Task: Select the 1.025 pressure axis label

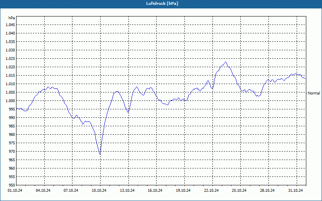Action: tap(10, 59)
